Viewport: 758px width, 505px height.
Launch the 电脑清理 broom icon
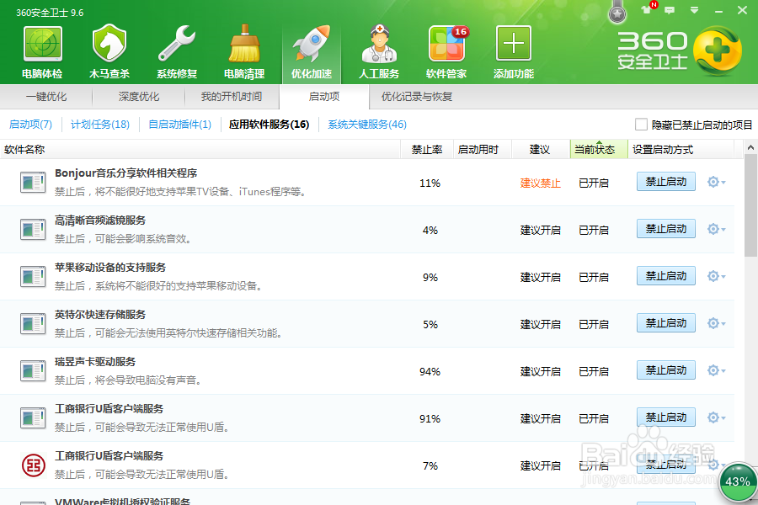[x=243, y=50]
